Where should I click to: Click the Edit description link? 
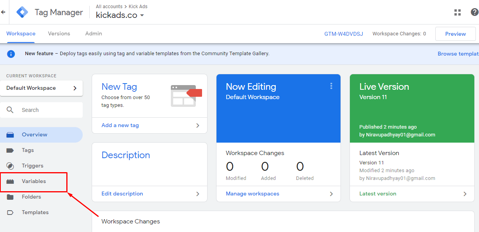[122, 194]
